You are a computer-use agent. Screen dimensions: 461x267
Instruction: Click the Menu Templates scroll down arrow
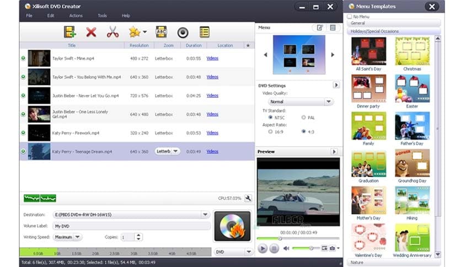coord(438,255)
